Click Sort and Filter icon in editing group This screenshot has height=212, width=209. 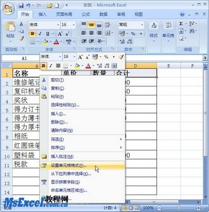point(191,23)
